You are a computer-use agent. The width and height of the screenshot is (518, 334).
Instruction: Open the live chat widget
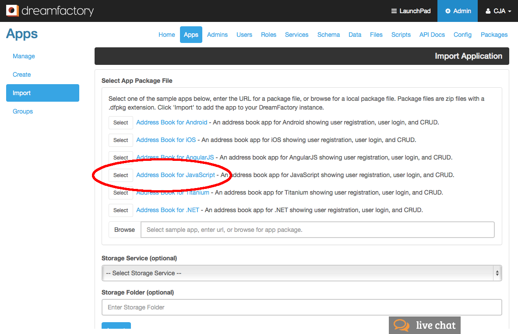click(424, 325)
